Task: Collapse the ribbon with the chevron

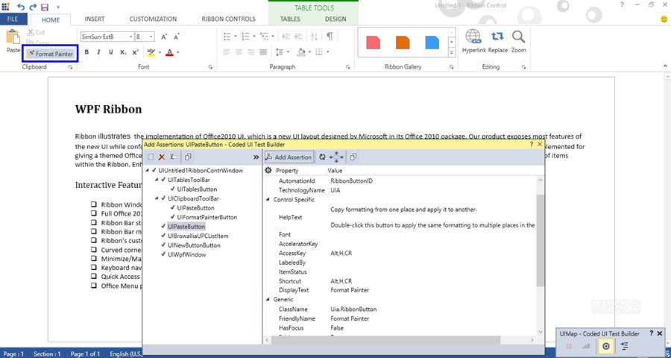Action: tap(665, 66)
